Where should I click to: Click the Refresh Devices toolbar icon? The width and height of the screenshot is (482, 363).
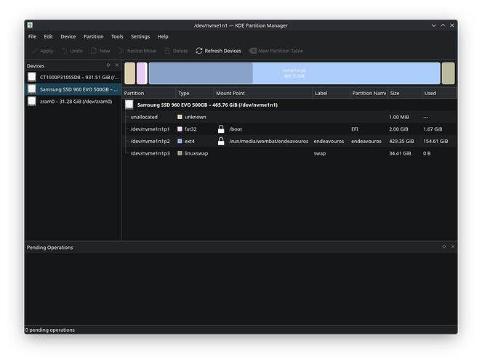point(199,51)
